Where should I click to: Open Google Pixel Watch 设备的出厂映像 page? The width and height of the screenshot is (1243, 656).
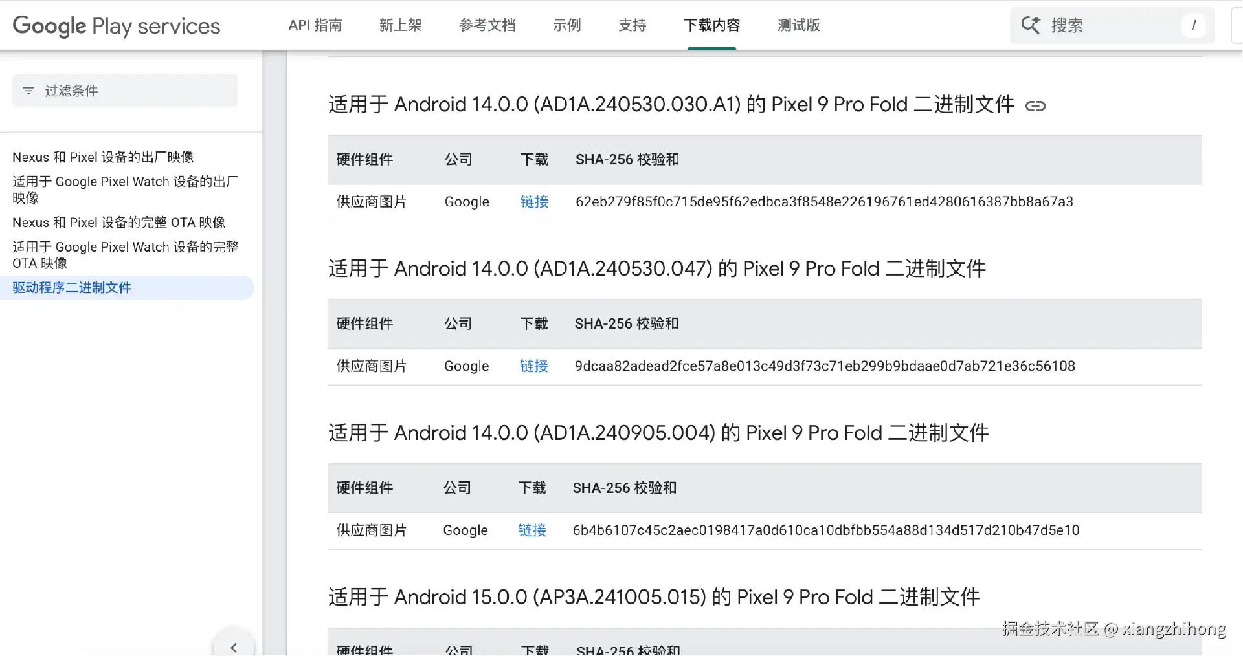(126, 190)
